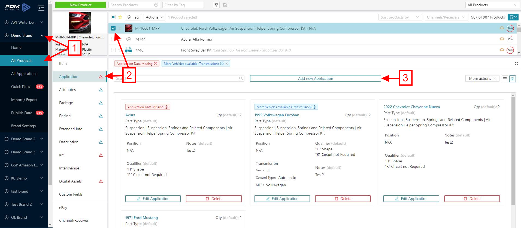Click the saved filter icon beside funnel
Viewport: 521px width, 228px height.
[225, 5]
